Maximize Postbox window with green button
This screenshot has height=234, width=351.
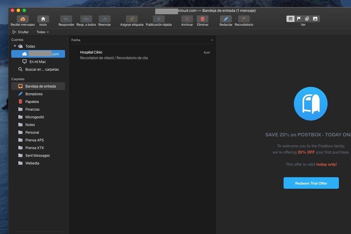pyautogui.click(x=24, y=10)
